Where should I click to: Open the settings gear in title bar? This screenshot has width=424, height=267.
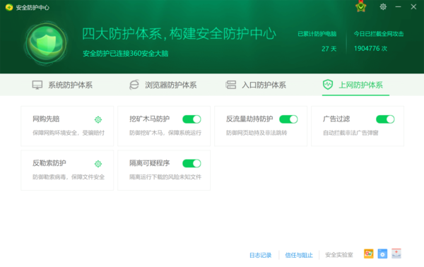pos(383,7)
